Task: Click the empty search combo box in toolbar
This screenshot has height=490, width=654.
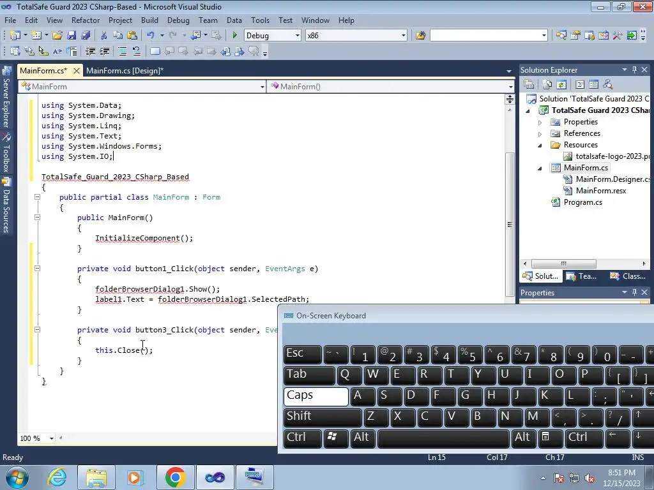Action: [489, 36]
